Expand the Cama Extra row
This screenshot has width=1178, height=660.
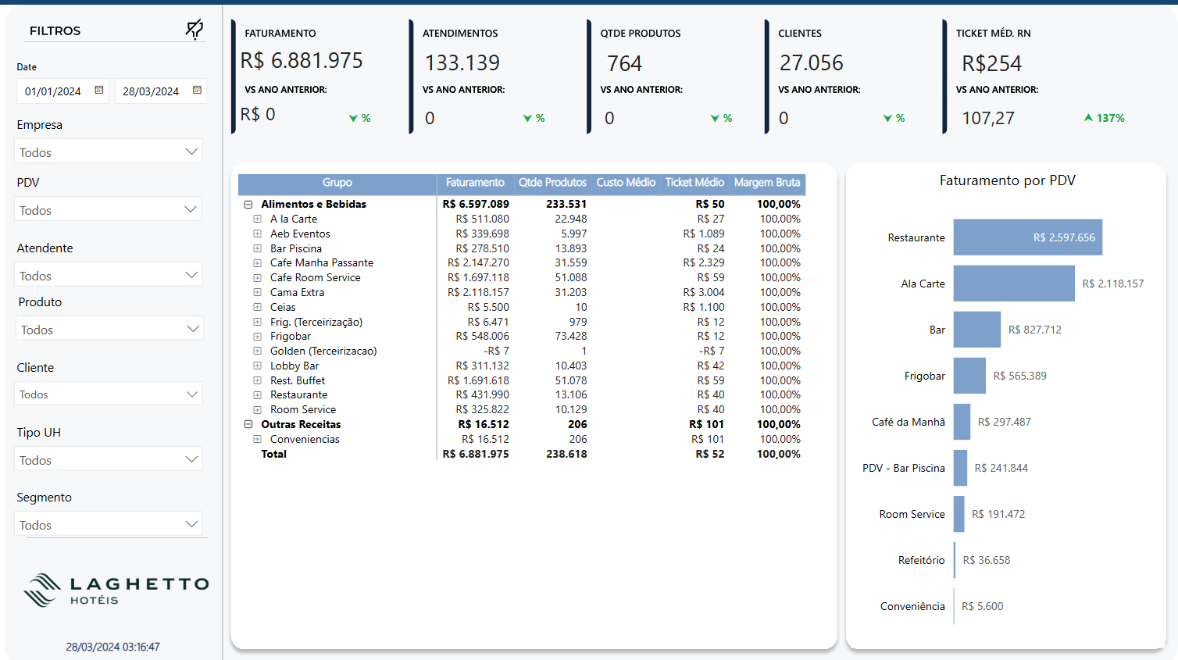257,292
